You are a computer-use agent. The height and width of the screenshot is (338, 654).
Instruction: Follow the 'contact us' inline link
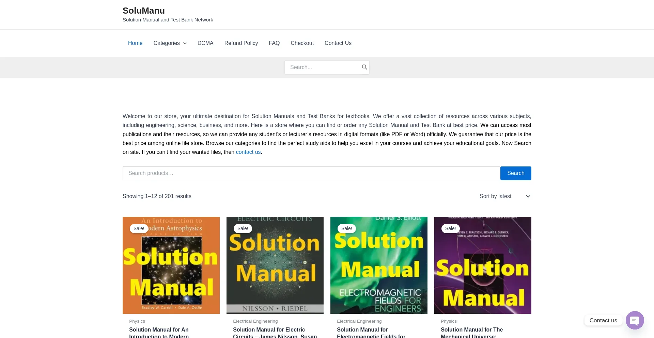(x=248, y=152)
